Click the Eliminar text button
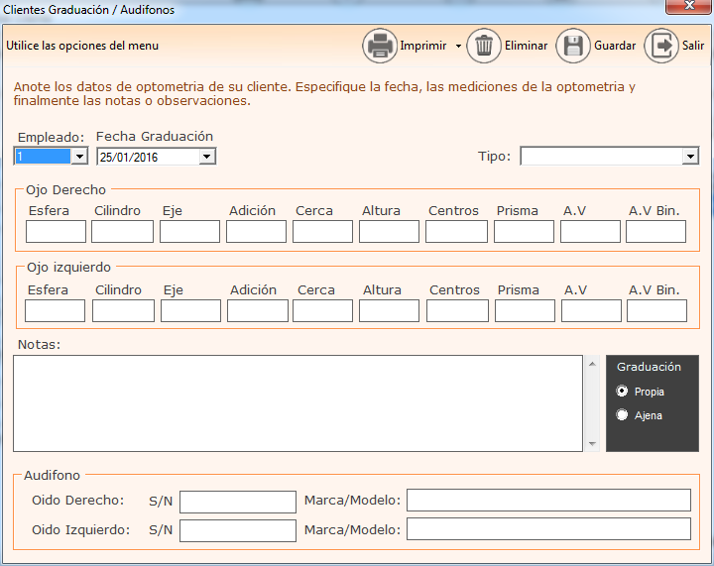The width and height of the screenshot is (714, 566). pyautogui.click(x=526, y=46)
